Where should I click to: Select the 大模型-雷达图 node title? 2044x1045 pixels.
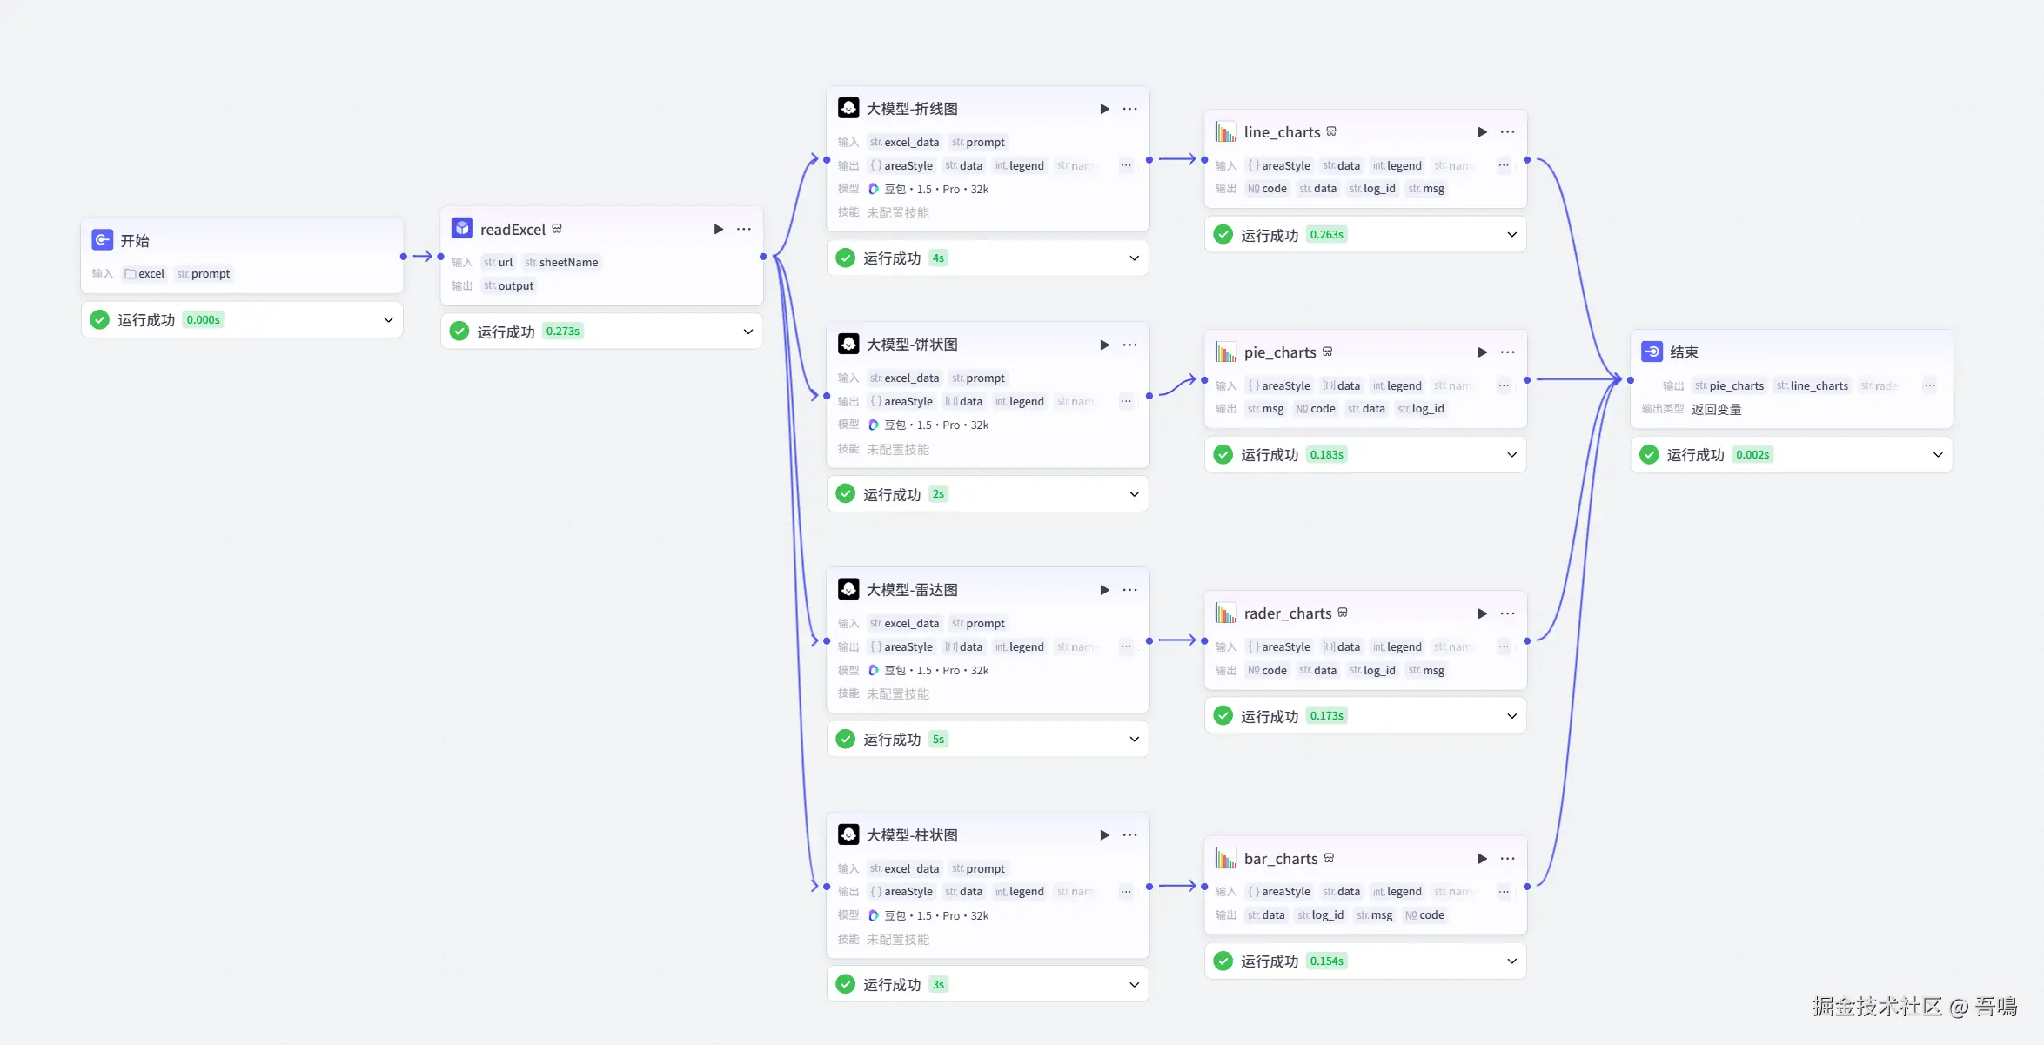[911, 590]
